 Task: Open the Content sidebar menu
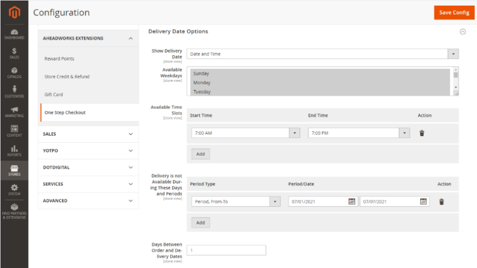[14, 131]
